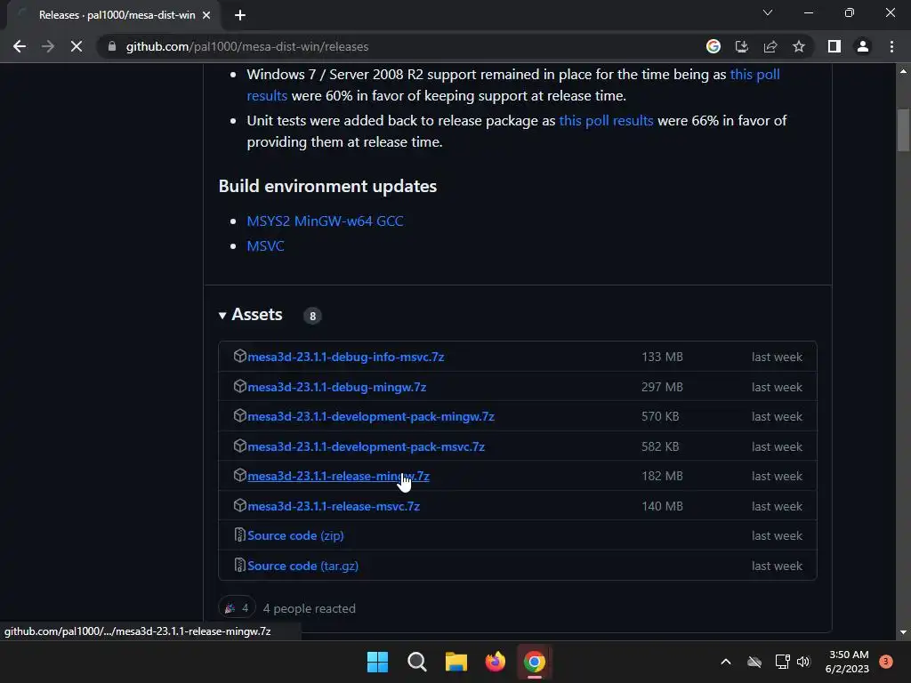The height and width of the screenshot is (683, 911).
Task: Open the Windows Start menu
Action: (x=377, y=662)
